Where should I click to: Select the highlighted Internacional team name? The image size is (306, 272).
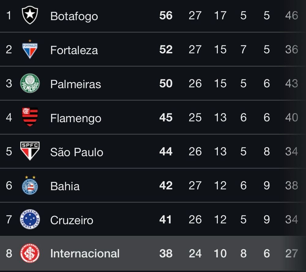[x=85, y=253]
